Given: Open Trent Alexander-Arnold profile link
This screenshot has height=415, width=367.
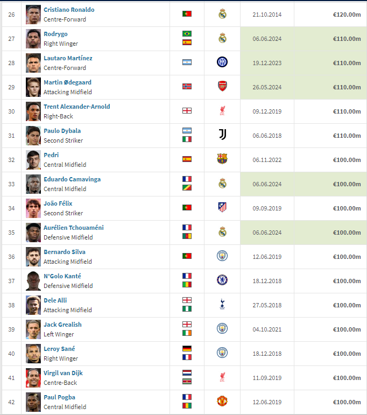Looking at the screenshot, I should 77,107.
